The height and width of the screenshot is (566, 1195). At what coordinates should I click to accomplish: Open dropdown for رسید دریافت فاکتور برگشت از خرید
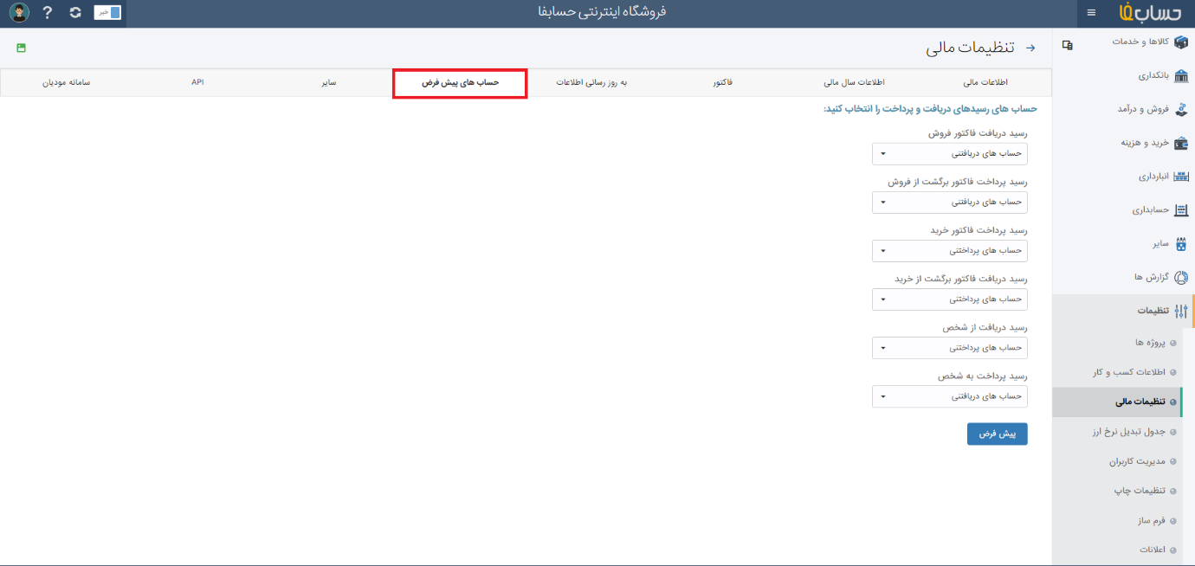click(950, 299)
